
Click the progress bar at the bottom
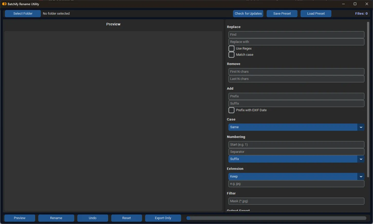click(276, 218)
